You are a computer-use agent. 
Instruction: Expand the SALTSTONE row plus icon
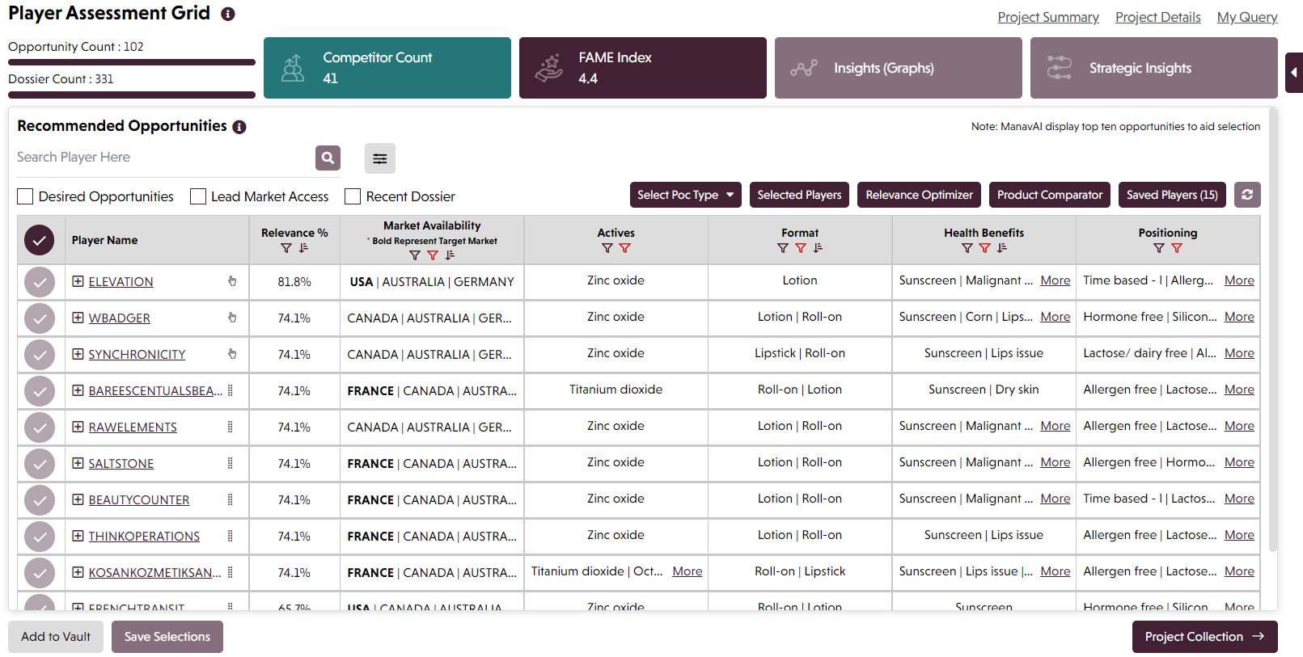[x=78, y=463]
